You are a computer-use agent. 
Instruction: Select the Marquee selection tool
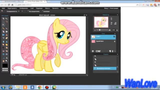click(x=3, y=21)
